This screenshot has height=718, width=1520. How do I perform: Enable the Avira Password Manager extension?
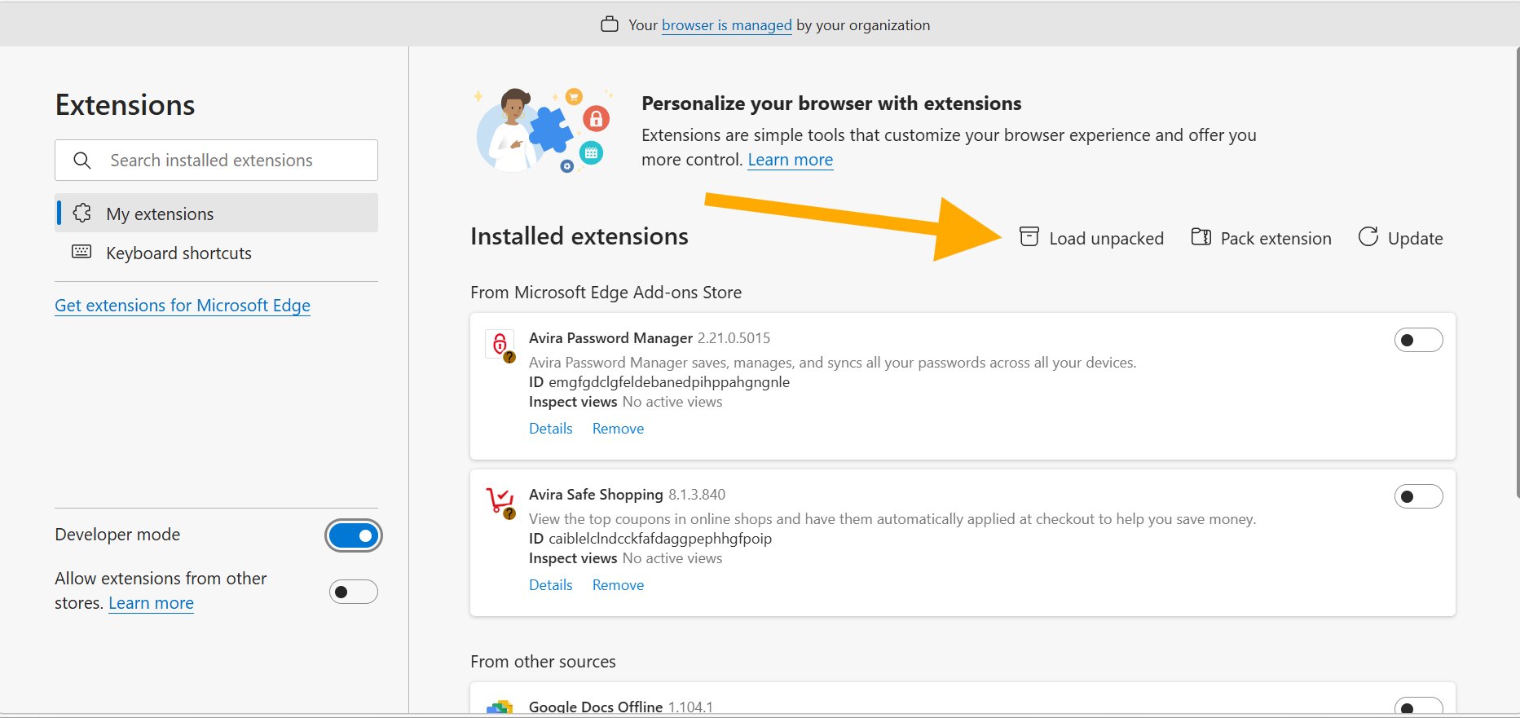1418,340
